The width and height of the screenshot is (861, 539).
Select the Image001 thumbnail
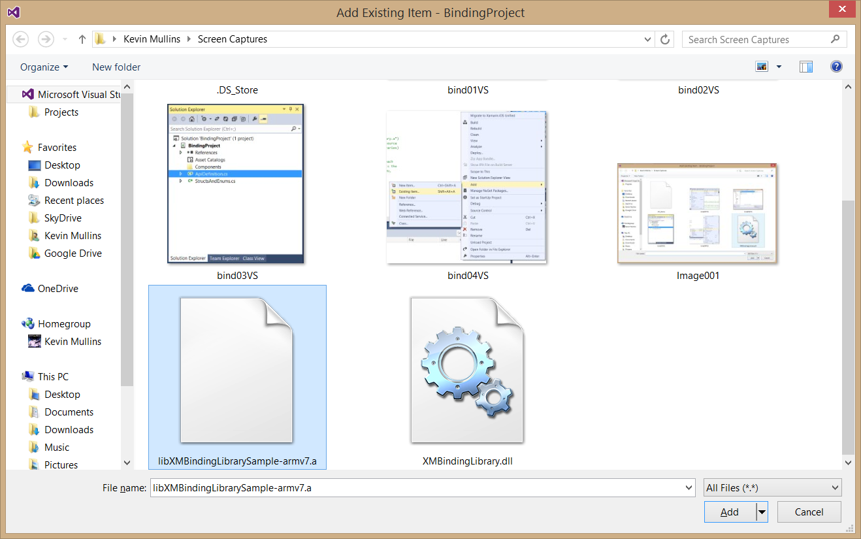coord(698,214)
